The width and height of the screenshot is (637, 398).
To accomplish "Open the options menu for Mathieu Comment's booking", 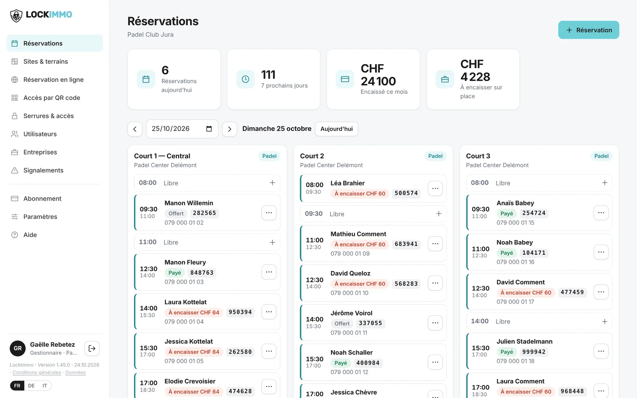I will point(435,244).
